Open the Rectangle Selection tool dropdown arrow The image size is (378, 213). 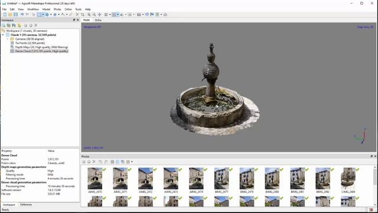click(x=43, y=15)
